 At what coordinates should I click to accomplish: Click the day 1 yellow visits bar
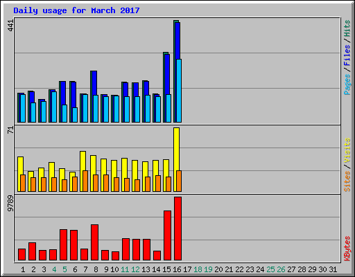coord(20,166)
